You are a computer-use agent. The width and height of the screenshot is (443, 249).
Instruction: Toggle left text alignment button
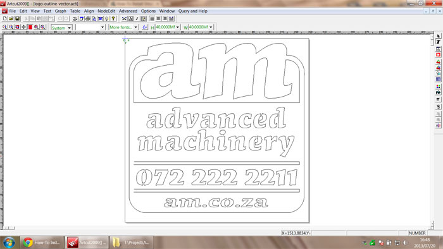152,18
